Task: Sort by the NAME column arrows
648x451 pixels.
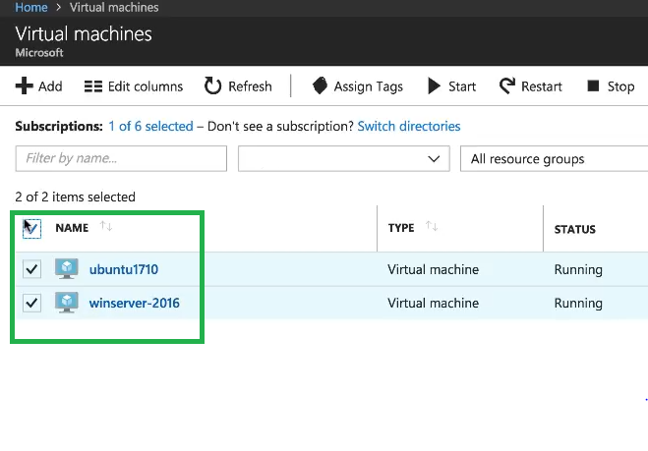Action: click(x=106, y=226)
